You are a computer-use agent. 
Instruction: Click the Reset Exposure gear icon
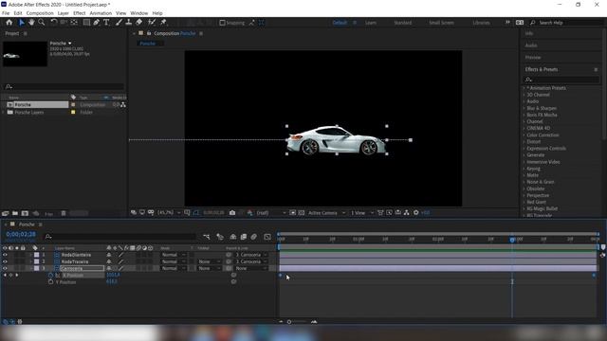pyautogui.click(x=416, y=212)
